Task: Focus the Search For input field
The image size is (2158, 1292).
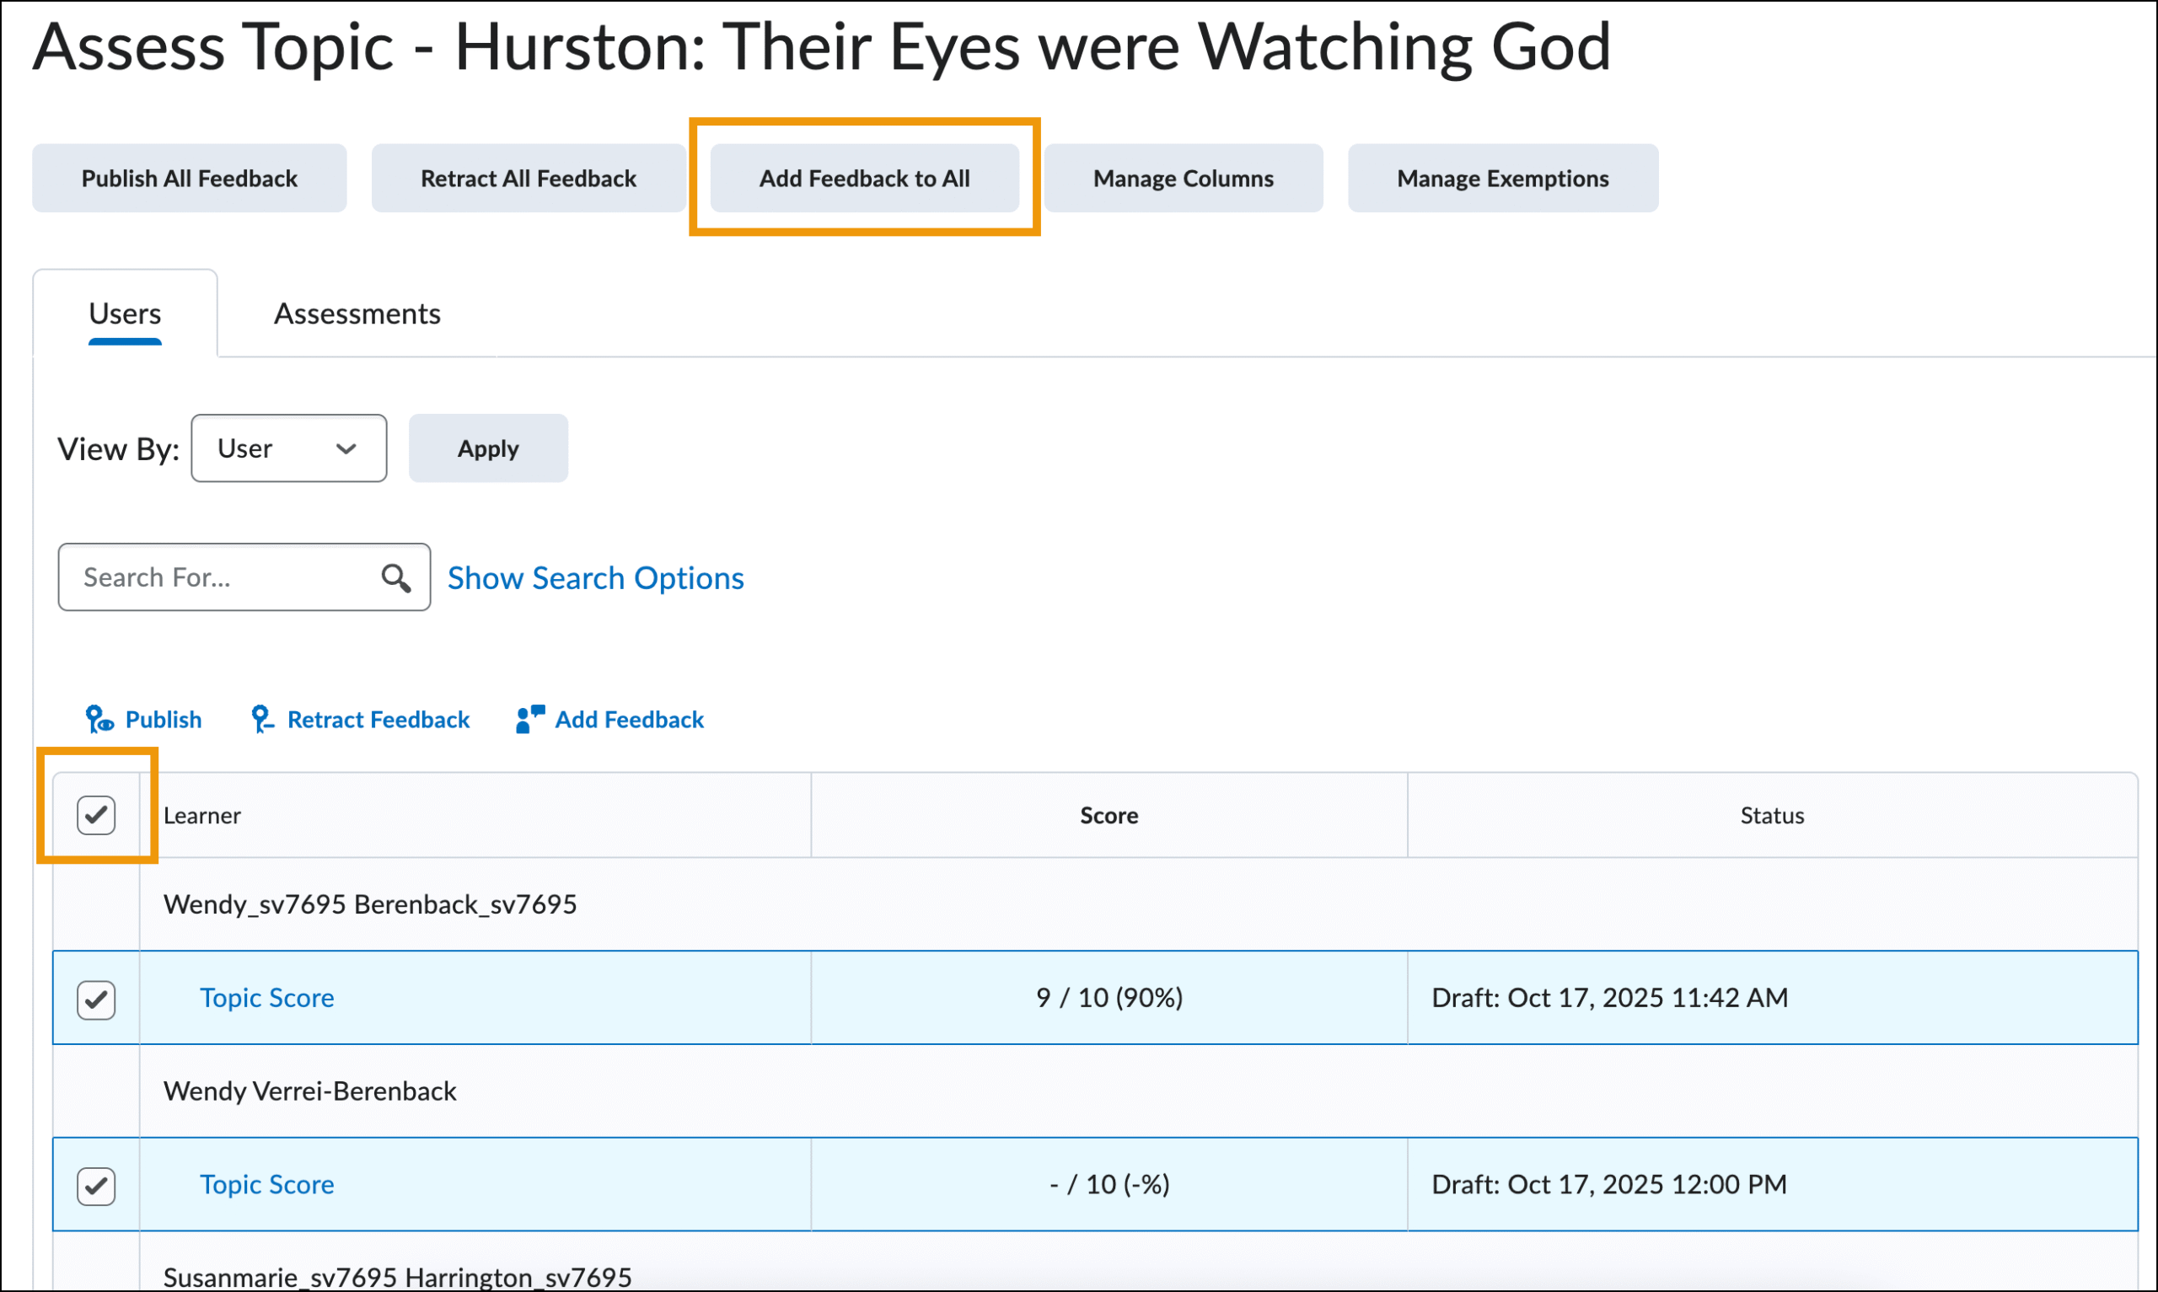Action: (222, 578)
